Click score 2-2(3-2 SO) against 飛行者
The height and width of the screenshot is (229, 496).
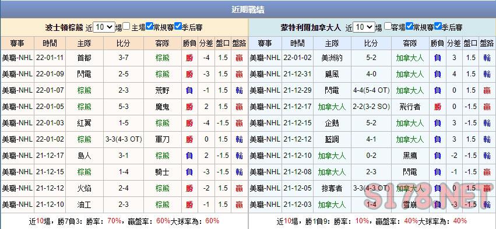371,107
